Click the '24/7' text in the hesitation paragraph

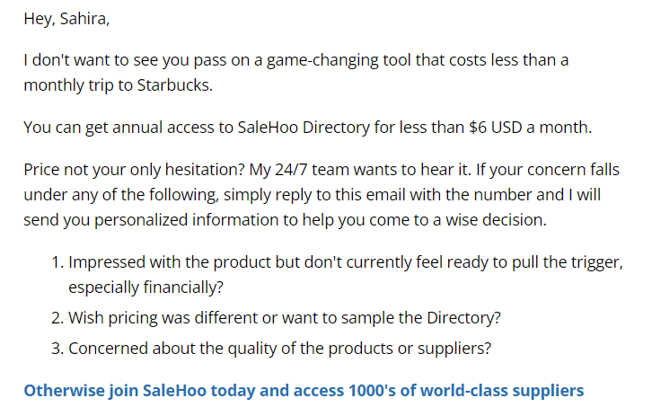(291, 170)
